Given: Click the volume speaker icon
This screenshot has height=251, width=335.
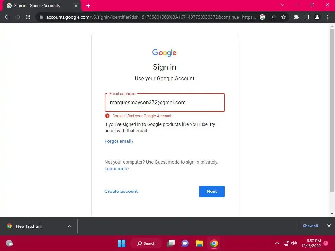Looking at the screenshot, I should [x=294, y=243].
